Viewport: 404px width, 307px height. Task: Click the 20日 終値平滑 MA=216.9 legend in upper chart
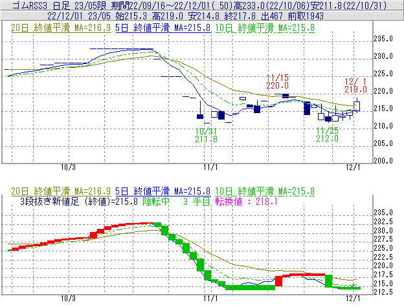(x=61, y=28)
